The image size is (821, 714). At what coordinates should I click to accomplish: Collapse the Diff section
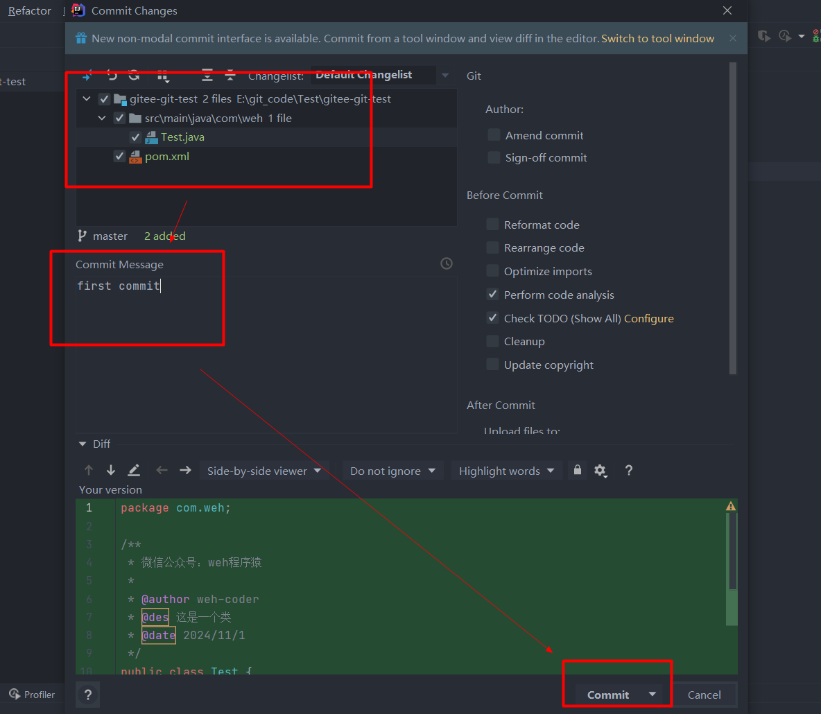click(x=83, y=444)
